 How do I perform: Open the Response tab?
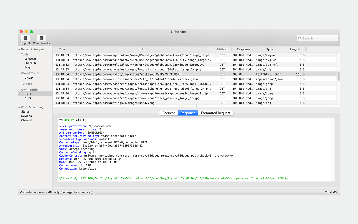(188, 113)
